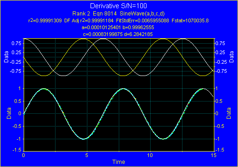Select the "0.75" tick on right Y axis
Viewport: 238px width, 167px height.
(220, 44)
